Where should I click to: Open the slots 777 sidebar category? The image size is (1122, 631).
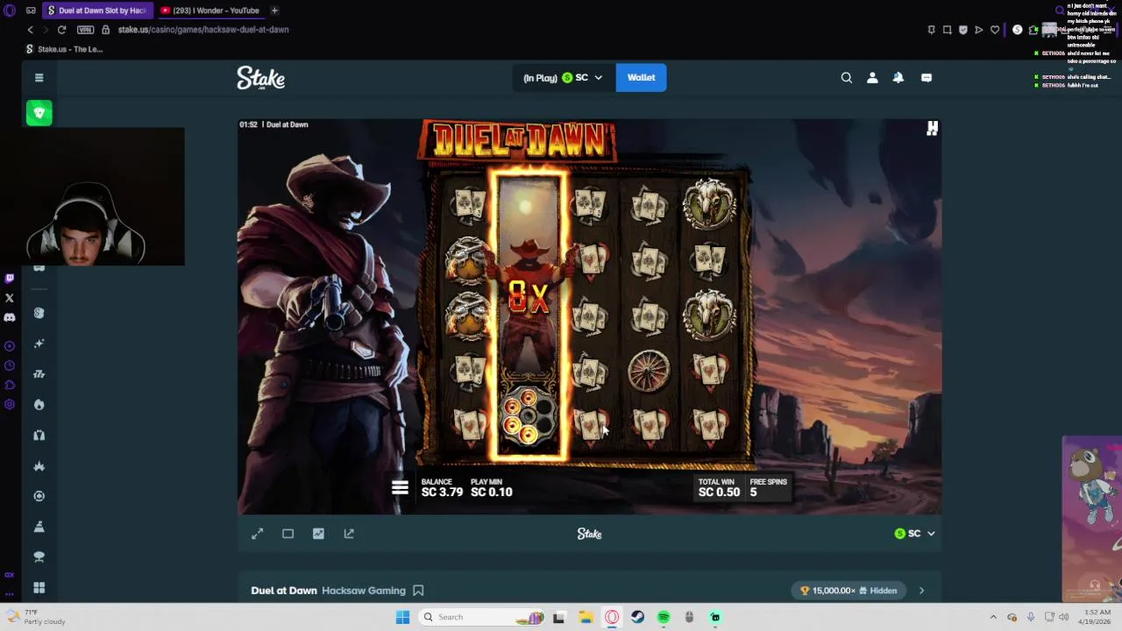[39, 374]
